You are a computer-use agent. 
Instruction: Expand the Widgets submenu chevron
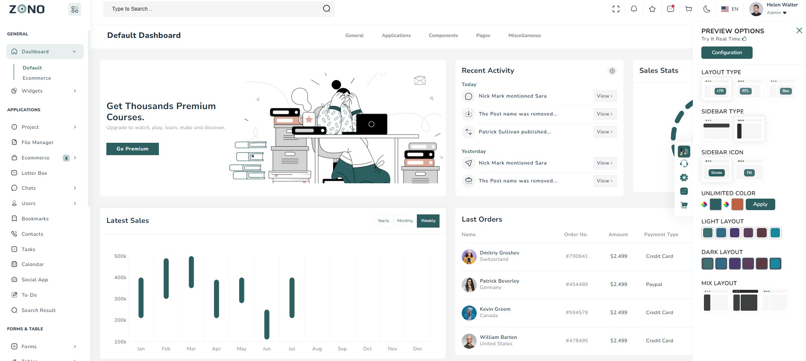click(x=75, y=91)
